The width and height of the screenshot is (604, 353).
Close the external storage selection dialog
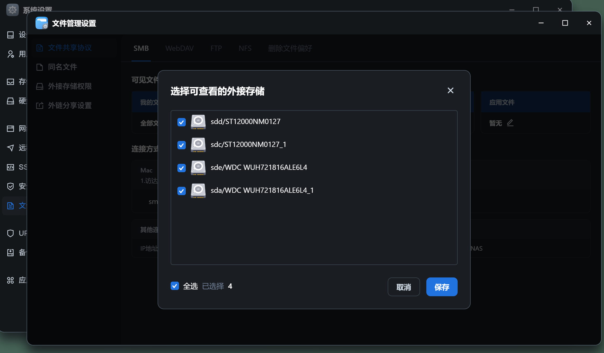coord(450,90)
